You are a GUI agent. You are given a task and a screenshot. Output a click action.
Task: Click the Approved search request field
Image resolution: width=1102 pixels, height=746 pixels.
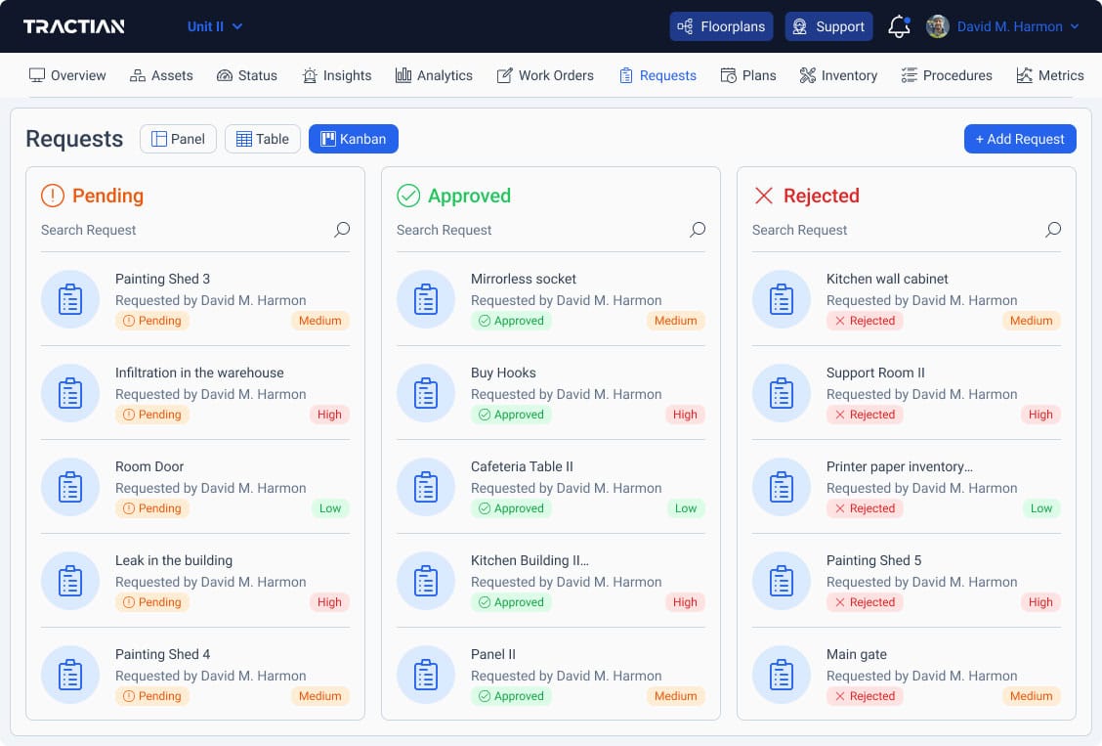tap(551, 230)
